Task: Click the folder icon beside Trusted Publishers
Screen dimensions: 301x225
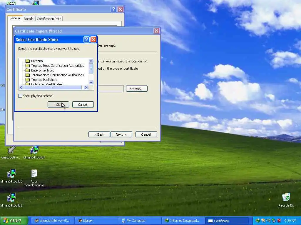Action: (27, 80)
